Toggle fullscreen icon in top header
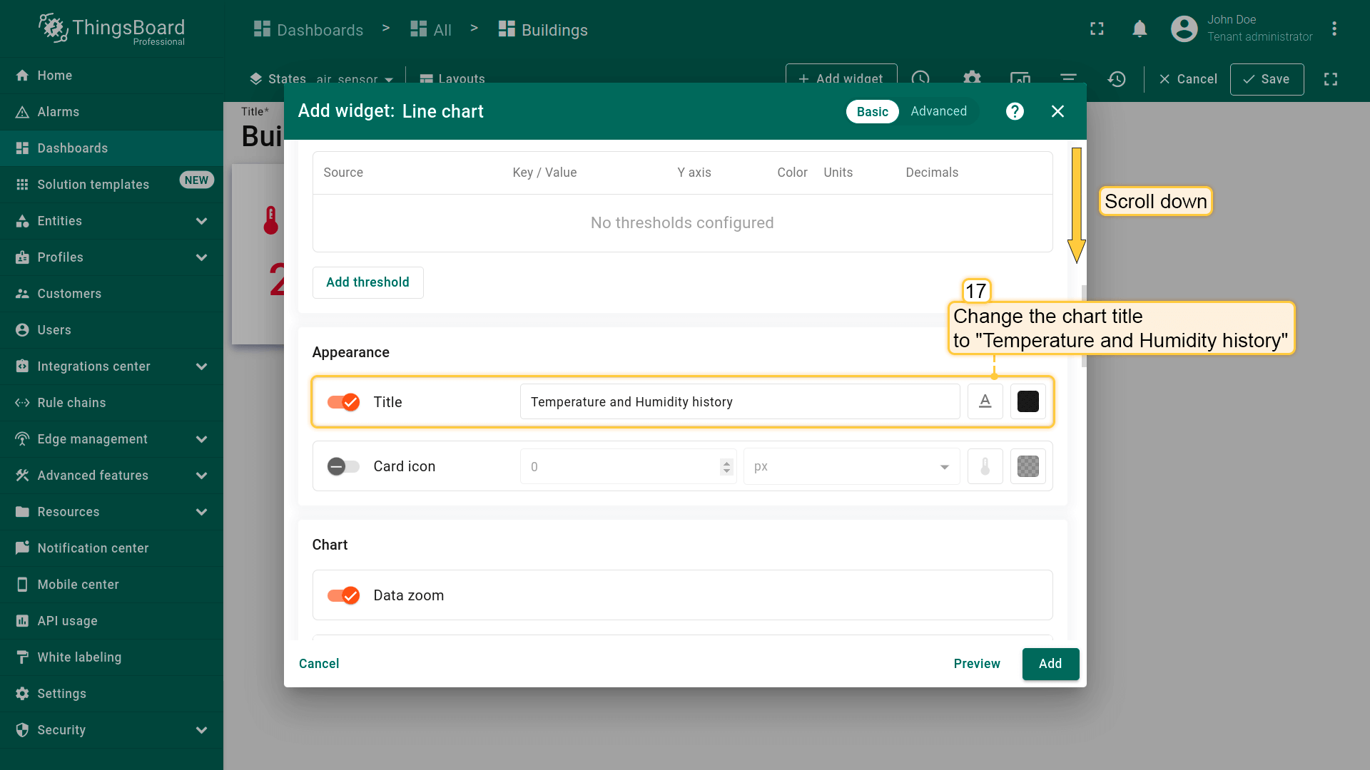This screenshot has height=770, width=1370. pyautogui.click(x=1097, y=29)
